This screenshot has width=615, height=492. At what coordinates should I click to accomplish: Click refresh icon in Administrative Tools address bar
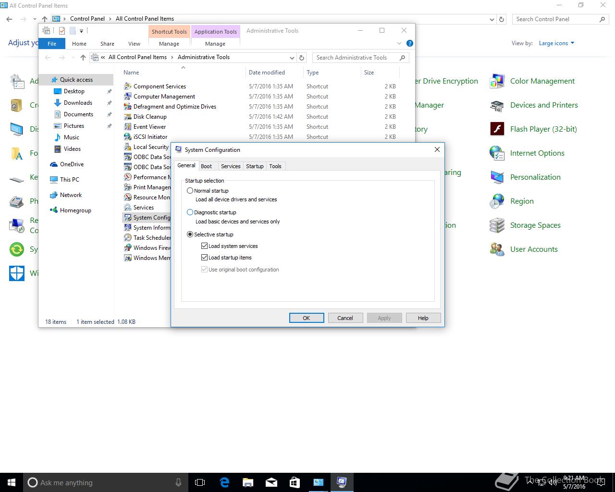tap(302, 58)
